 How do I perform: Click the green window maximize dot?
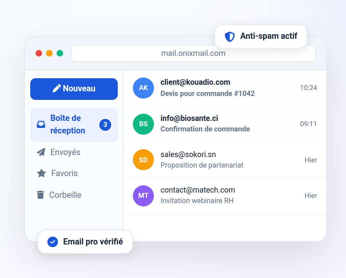coord(60,53)
